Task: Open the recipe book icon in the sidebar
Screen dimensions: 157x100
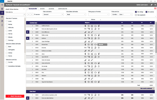Action: tap(2, 9)
